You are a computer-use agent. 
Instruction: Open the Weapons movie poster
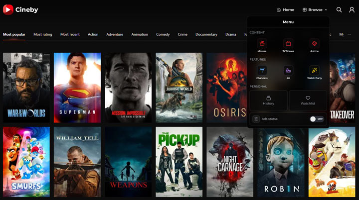[128, 162]
